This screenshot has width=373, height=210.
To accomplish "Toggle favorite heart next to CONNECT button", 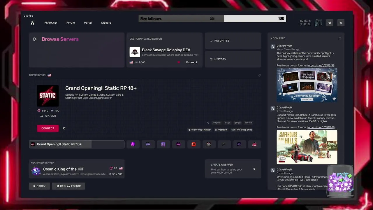I will (64, 128).
